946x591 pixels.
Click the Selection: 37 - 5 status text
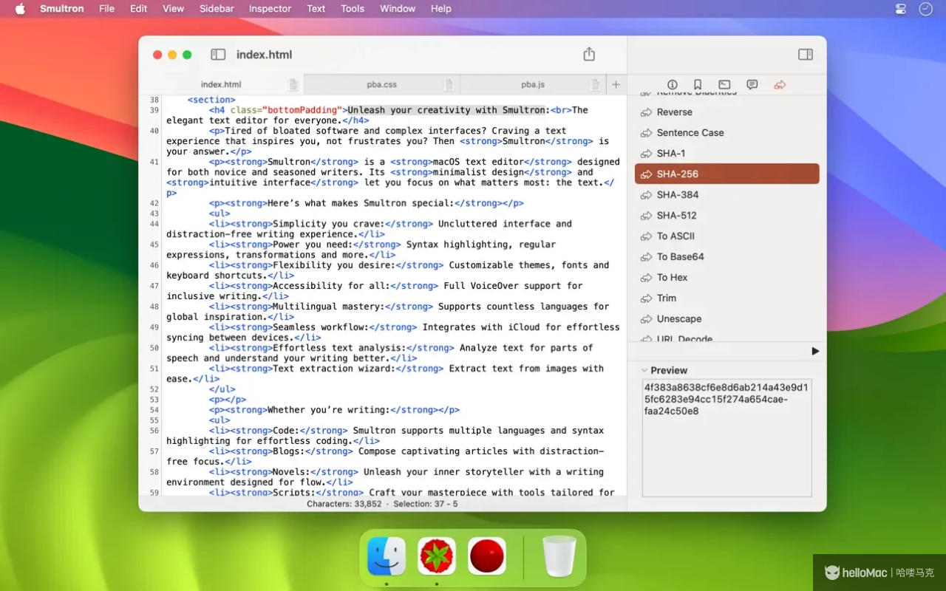pos(426,504)
